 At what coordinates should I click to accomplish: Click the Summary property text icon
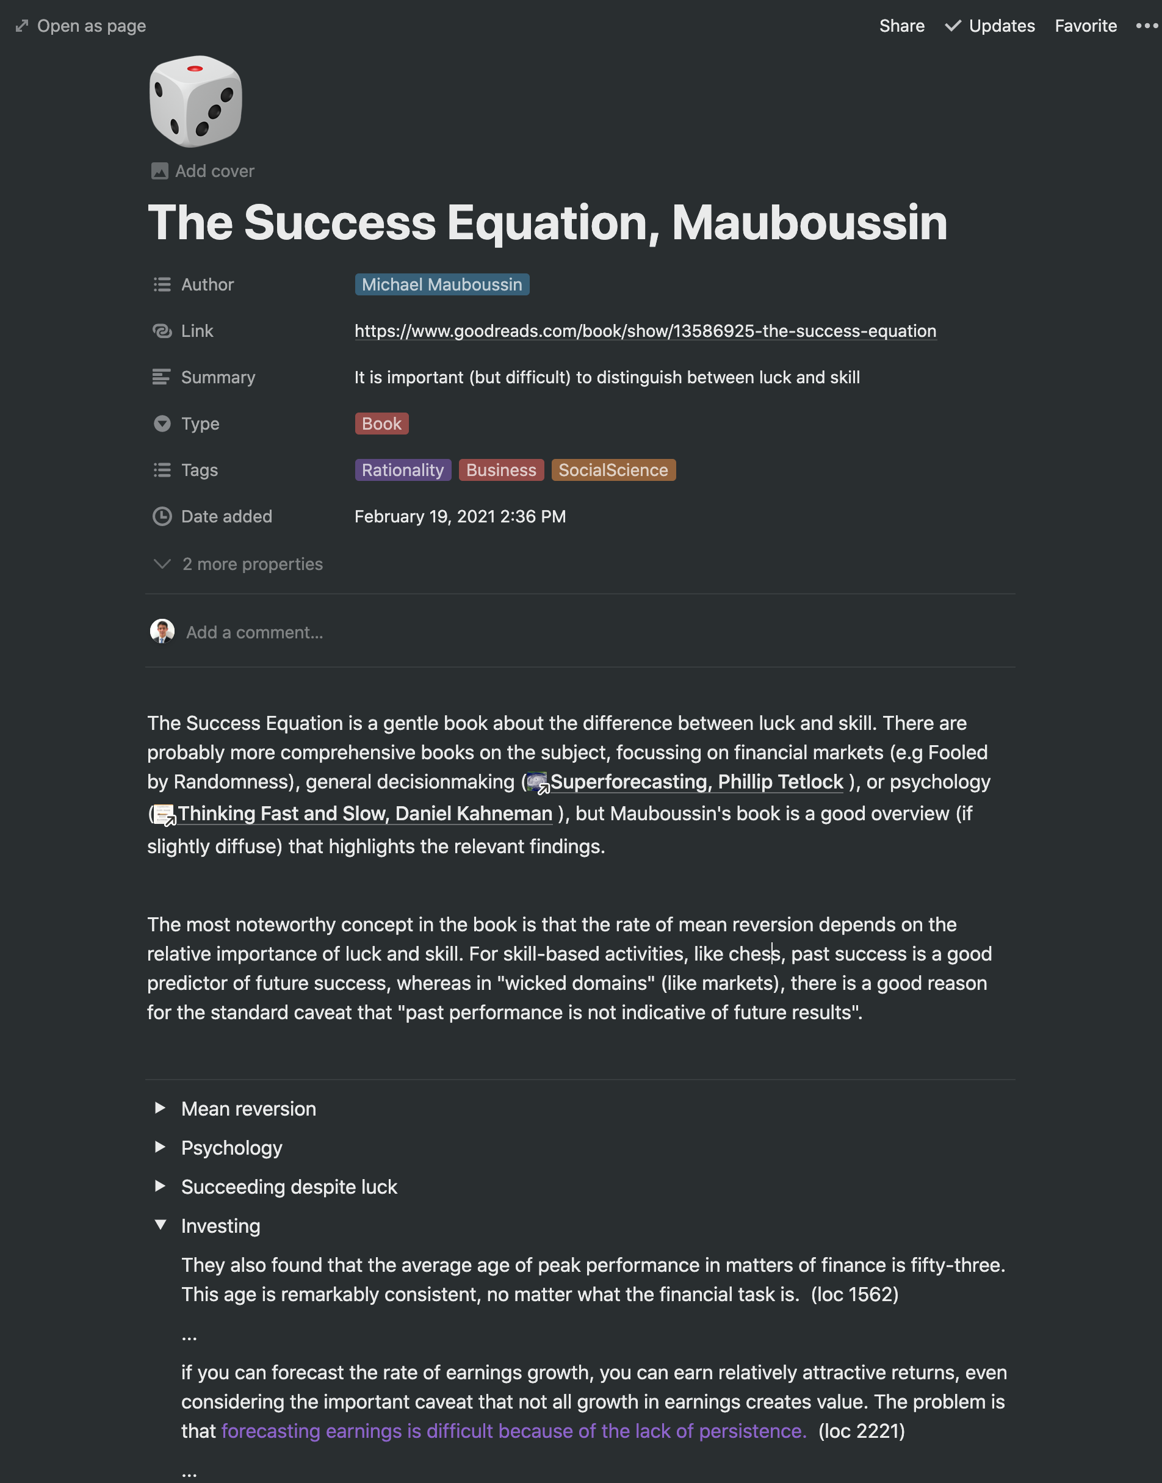(x=161, y=378)
